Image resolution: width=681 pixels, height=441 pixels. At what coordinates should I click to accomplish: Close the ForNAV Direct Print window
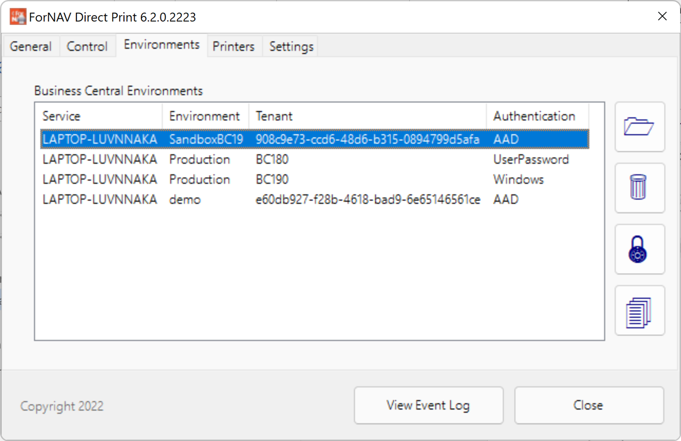click(x=662, y=17)
